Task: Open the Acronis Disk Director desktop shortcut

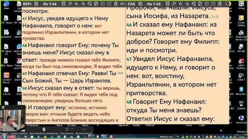Action: (x=241, y=35)
